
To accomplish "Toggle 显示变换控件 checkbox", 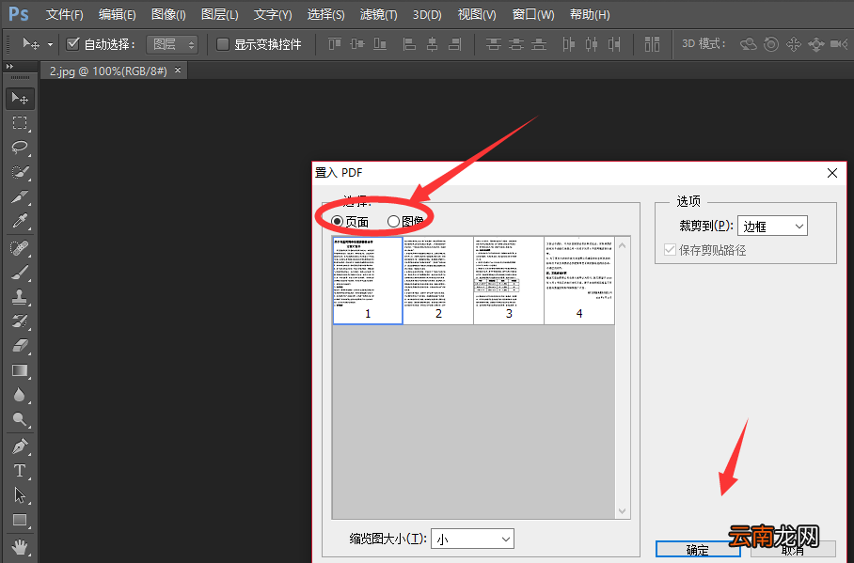I will pos(222,44).
